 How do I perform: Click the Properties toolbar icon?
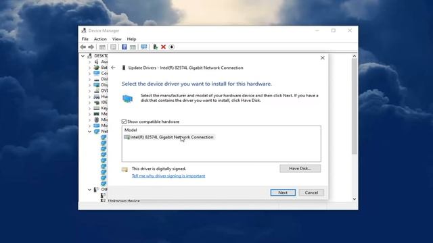click(113, 47)
